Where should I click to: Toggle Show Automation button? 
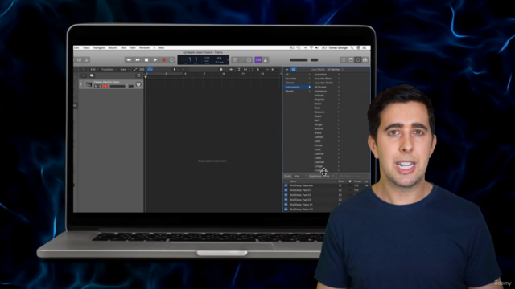(135, 70)
